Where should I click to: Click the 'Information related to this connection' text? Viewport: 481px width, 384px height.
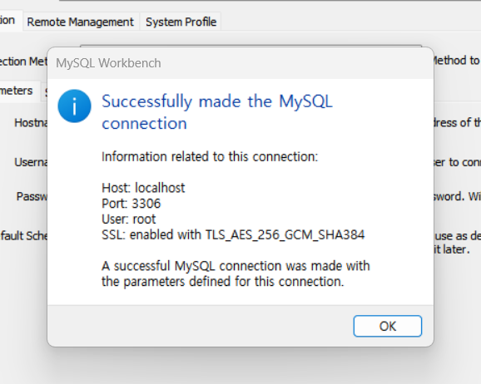point(210,156)
